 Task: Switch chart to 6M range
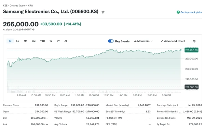tap(33, 41)
